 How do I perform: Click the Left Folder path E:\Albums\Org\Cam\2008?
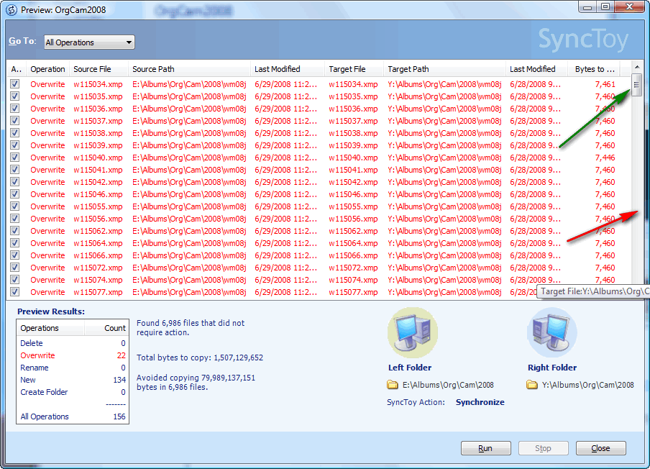448,385
